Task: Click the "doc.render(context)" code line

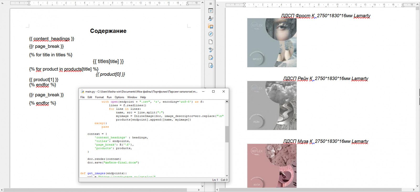Action: [x=104, y=159]
